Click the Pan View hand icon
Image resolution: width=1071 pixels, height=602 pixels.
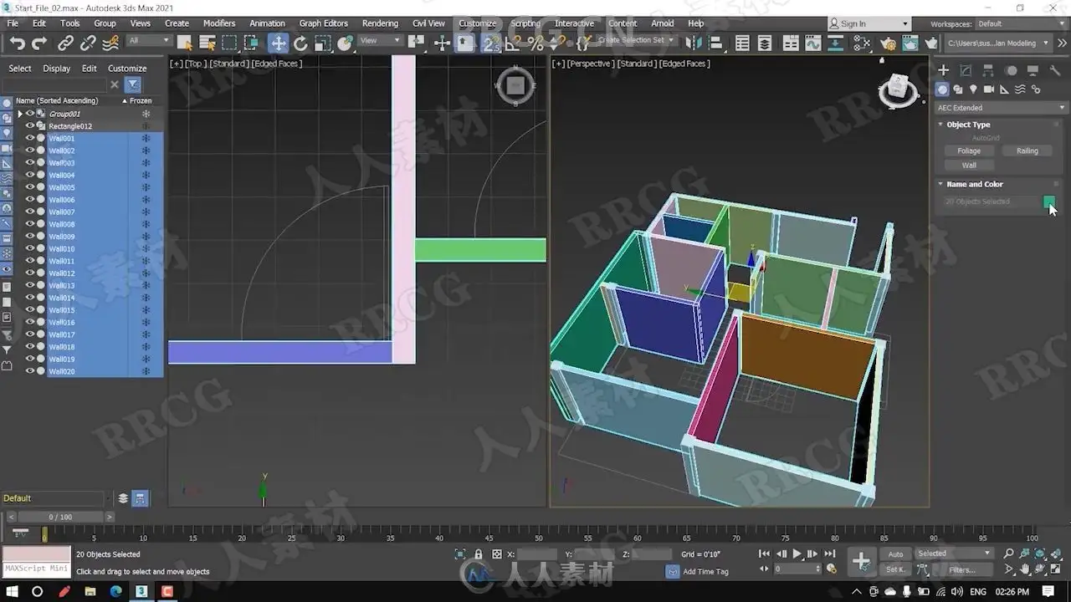(1024, 569)
